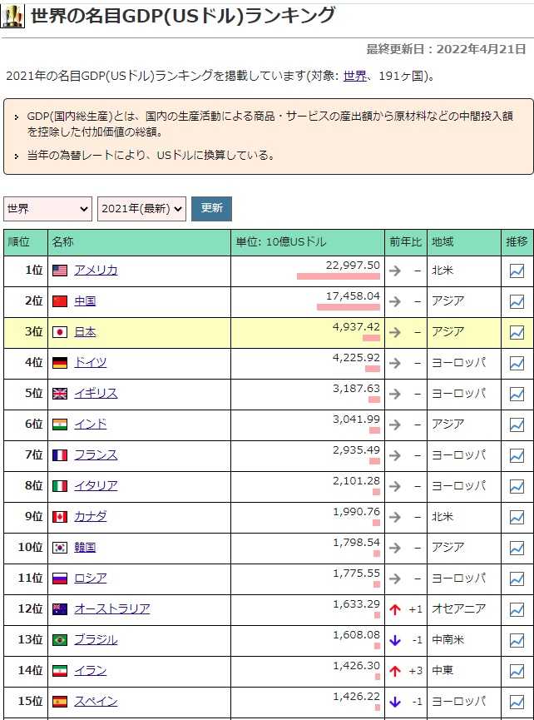
Task: Open the trend chart icon for 中国
Action: pyautogui.click(x=517, y=301)
